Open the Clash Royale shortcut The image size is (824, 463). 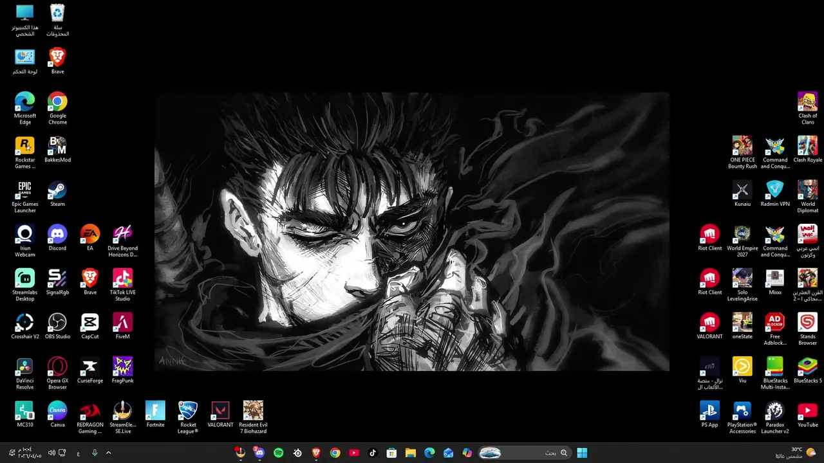807,149
